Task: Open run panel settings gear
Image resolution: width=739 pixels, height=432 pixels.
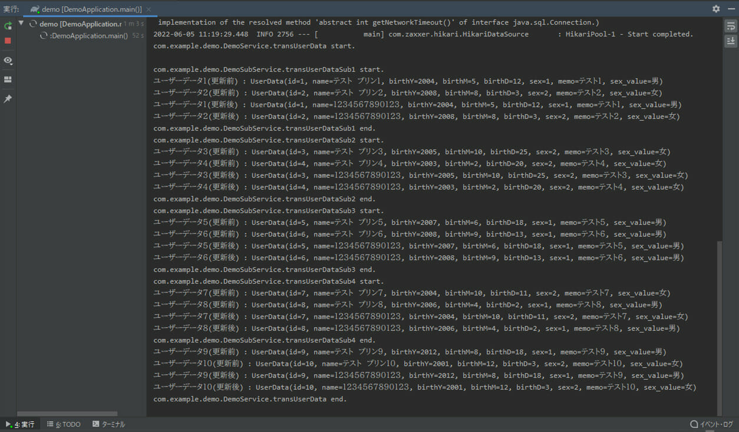Action: (716, 9)
